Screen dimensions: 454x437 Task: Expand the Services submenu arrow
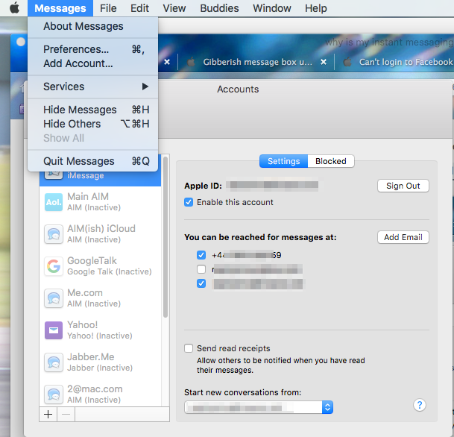pyautogui.click(x=145, y=87)
